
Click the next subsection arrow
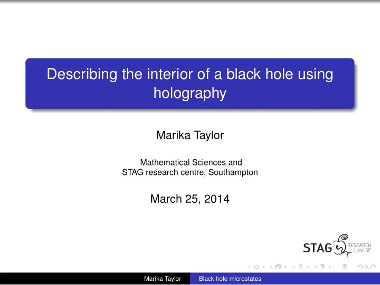click(x=308, y=267)
